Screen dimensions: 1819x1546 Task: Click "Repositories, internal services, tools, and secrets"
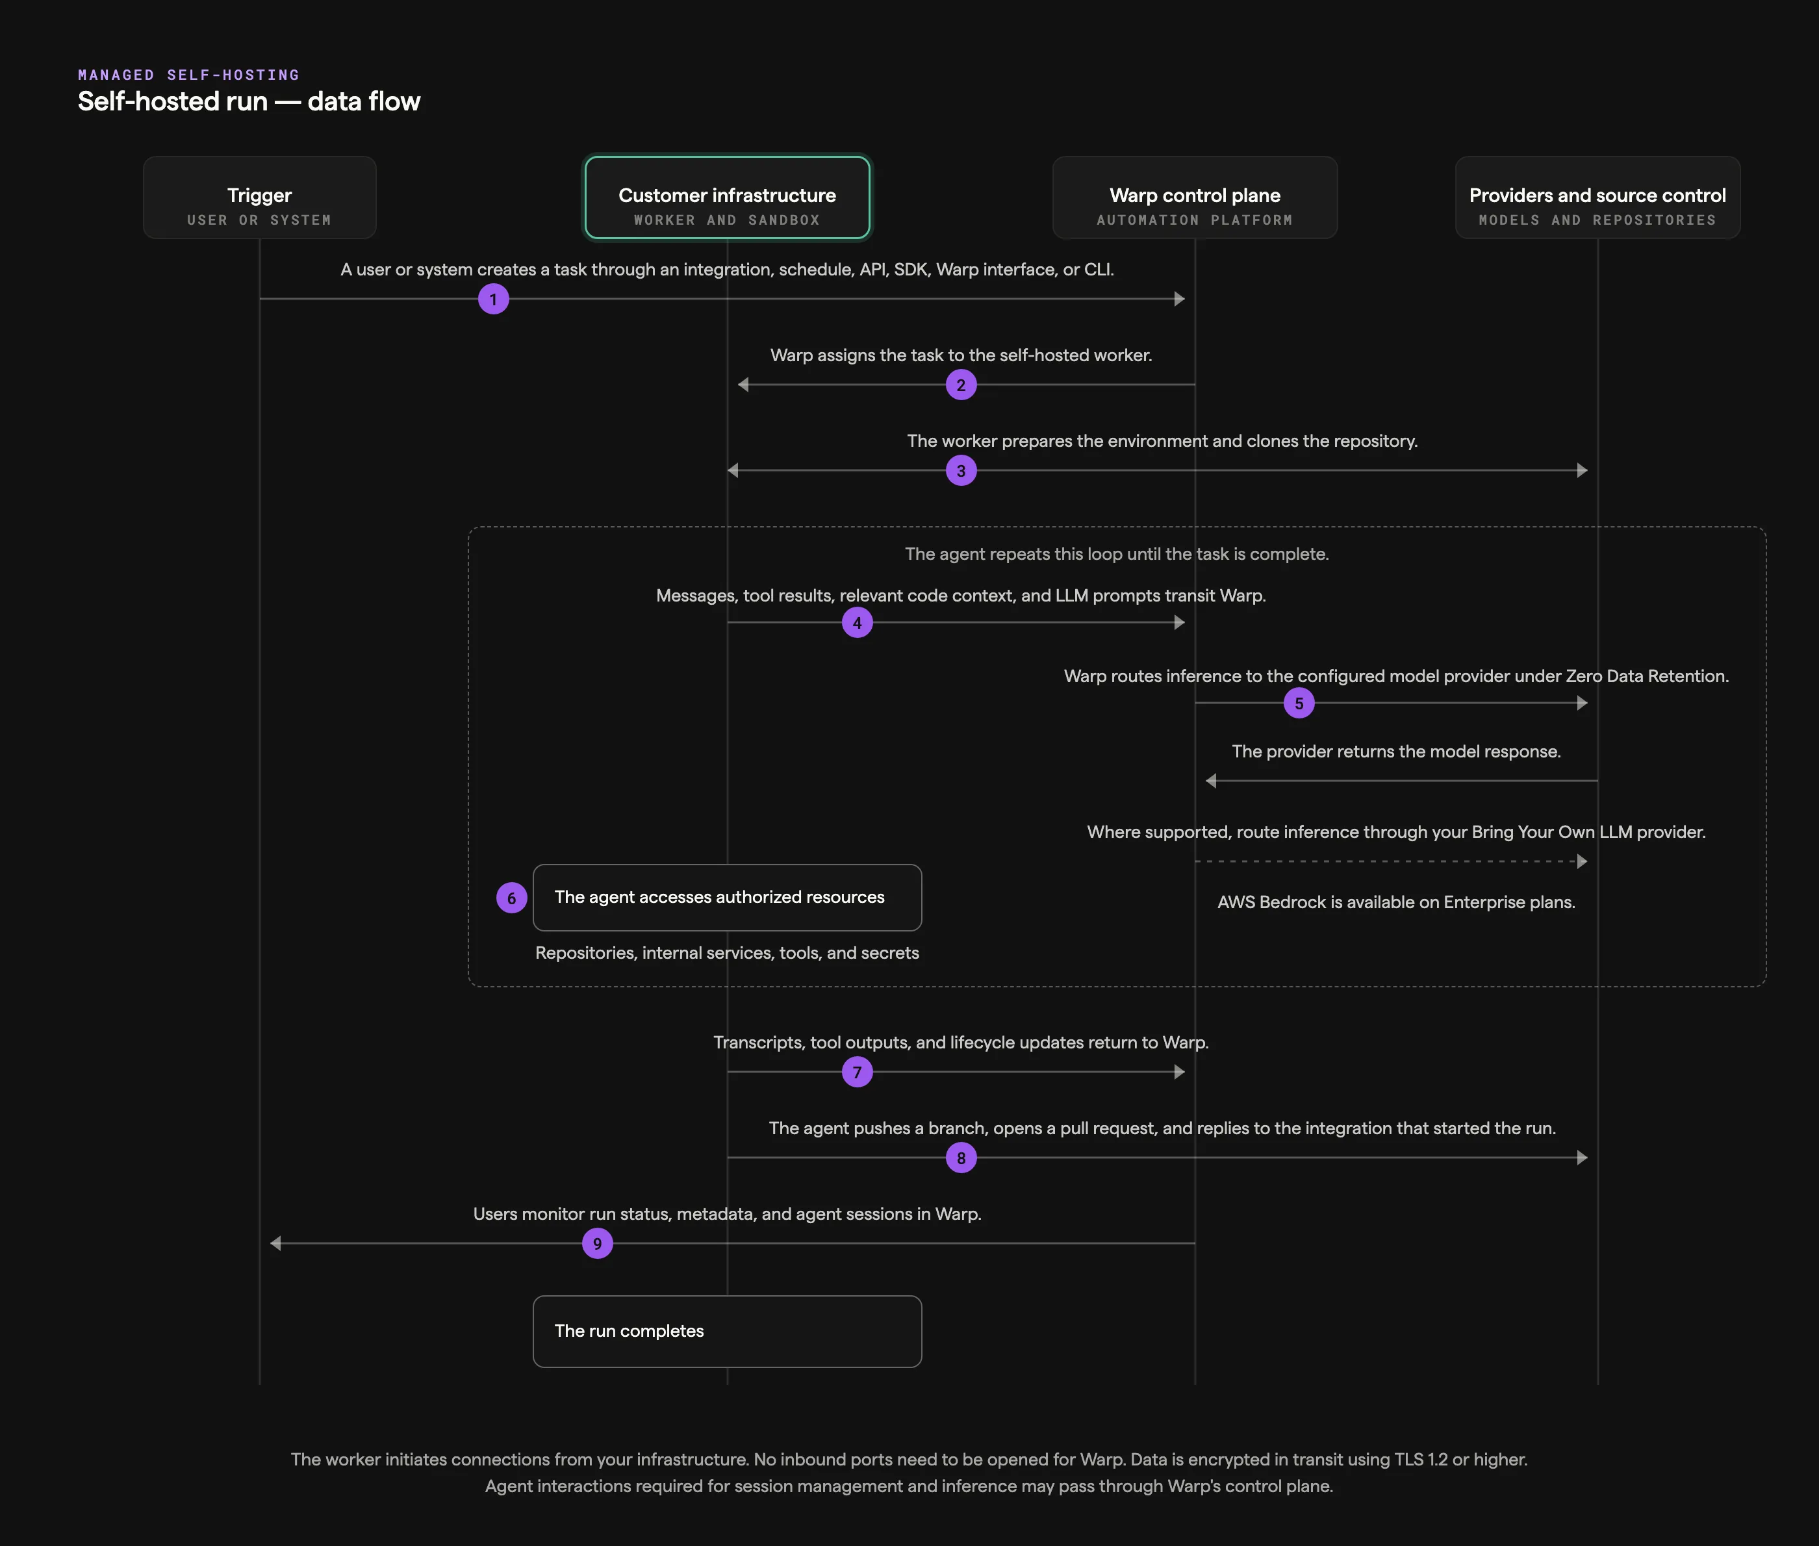(x=728, y=953)
